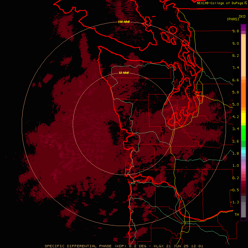Click the 4.2 scale value
The width and height of the screenshot is (248, 248).
pos(236,117)
